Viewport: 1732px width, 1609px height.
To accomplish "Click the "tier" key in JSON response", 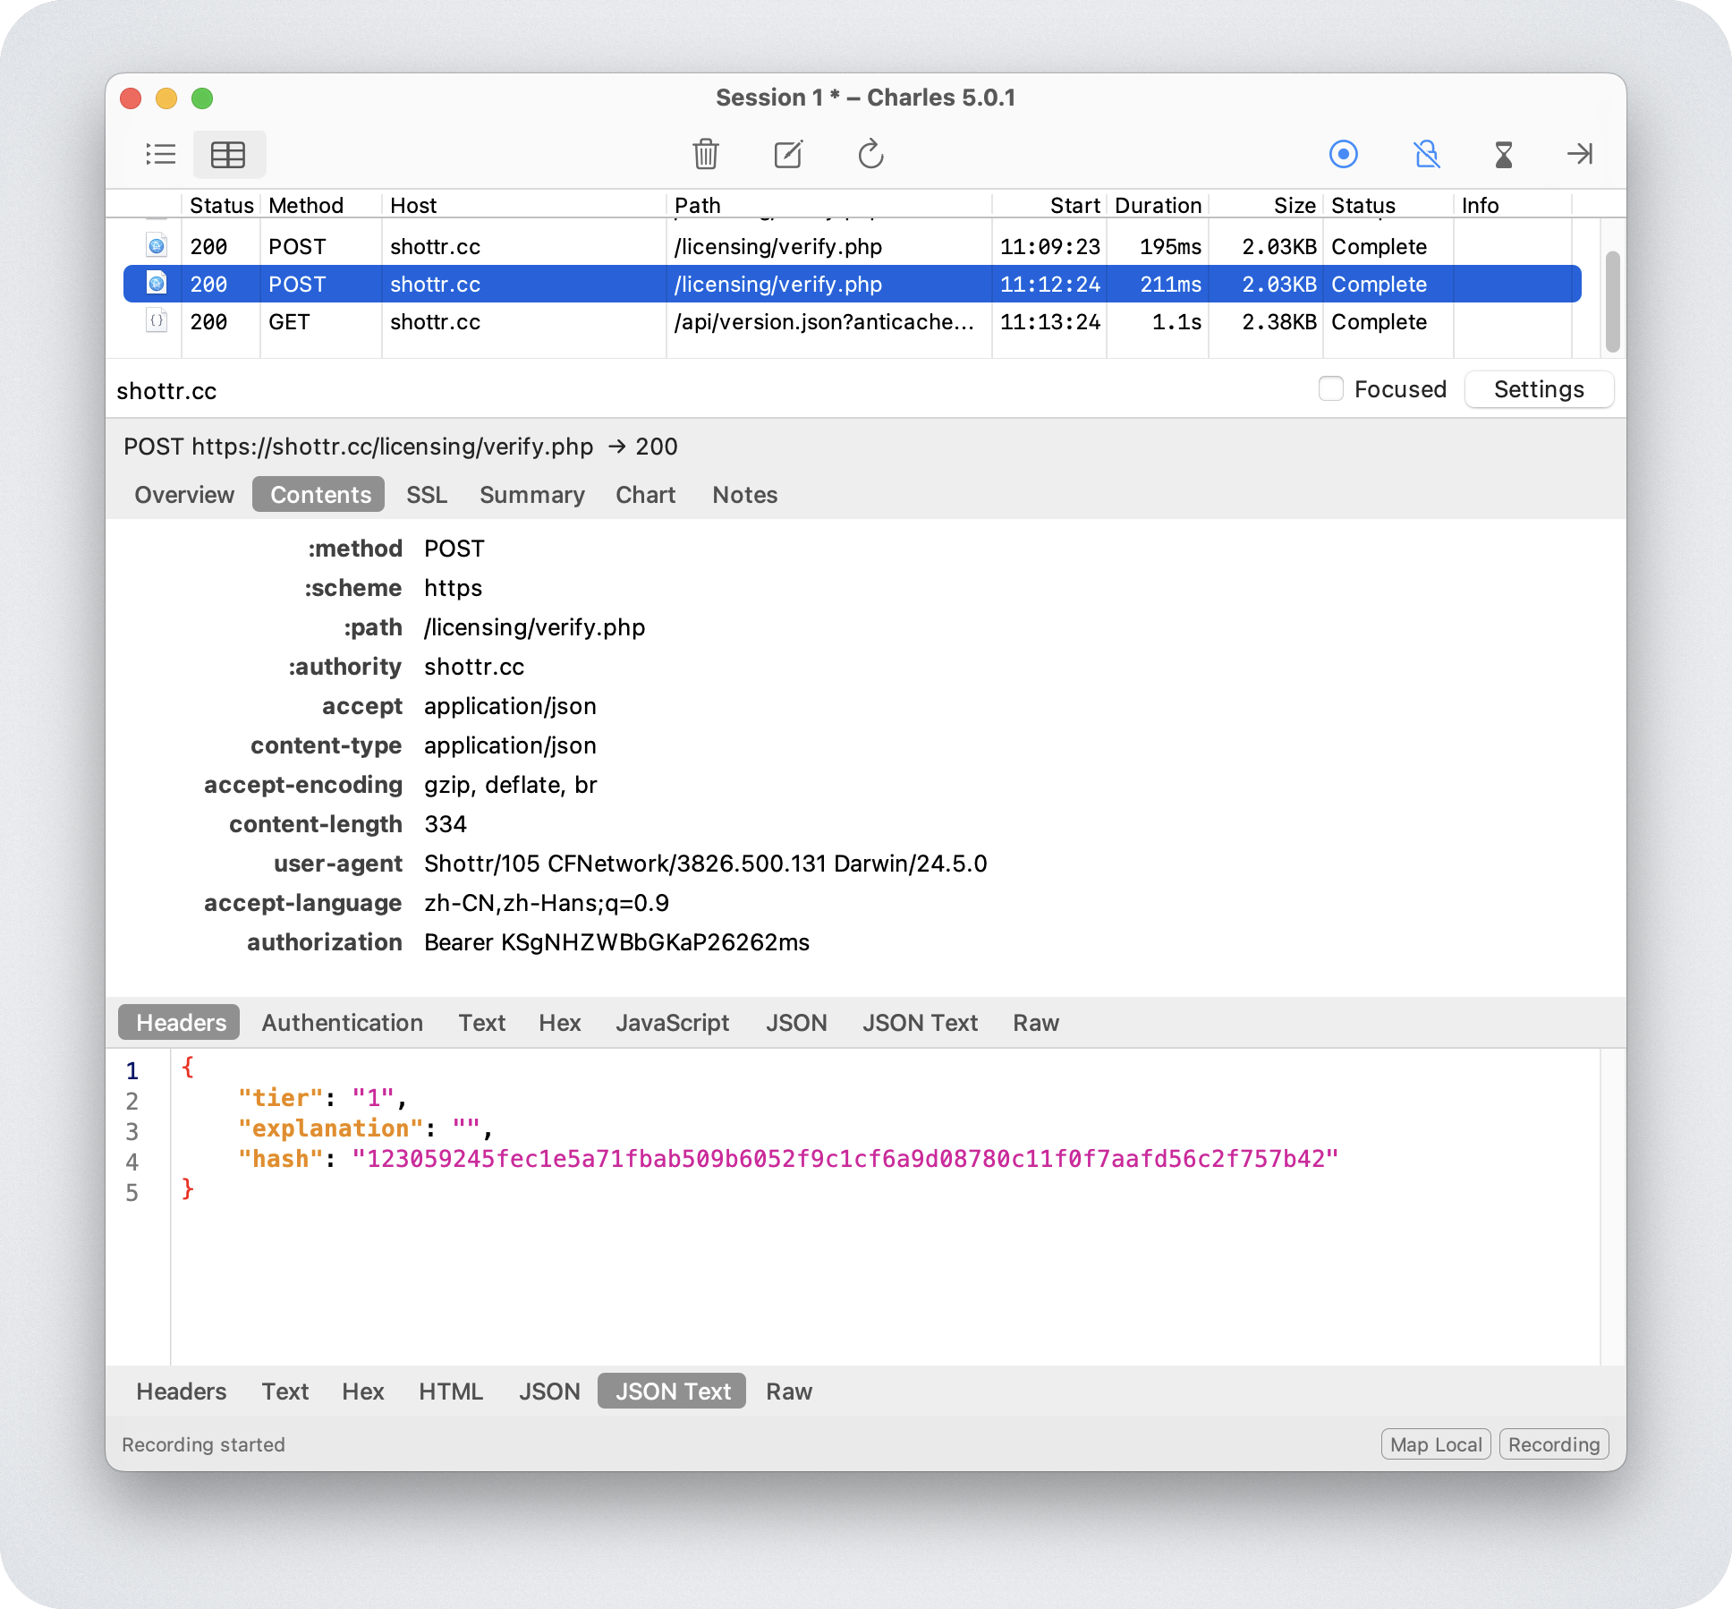I will [x=280, y=1098].
